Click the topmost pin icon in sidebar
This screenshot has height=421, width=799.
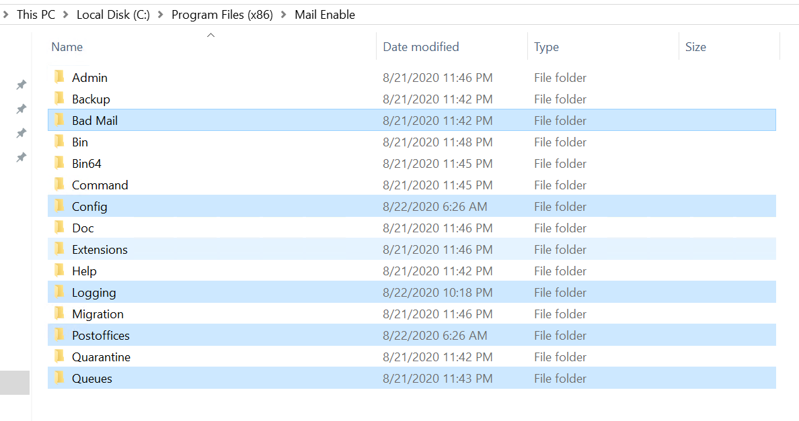point(21,85)
